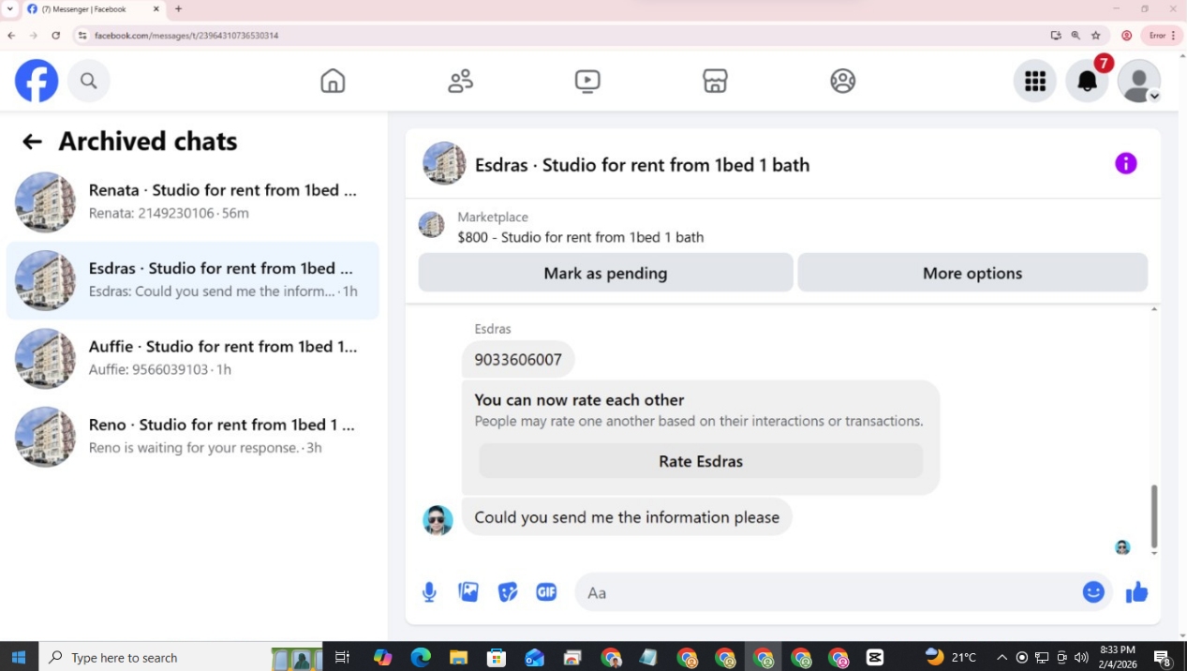The width and height of the screenshot is (1187, 671).
Task: Click the chat header title Esdras
Action: [x=642, y=165]
